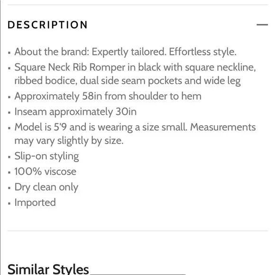Viewport: 275px width, 275px height.
Task: Click the 'may vary slightly by size' line
Action: 69,141
